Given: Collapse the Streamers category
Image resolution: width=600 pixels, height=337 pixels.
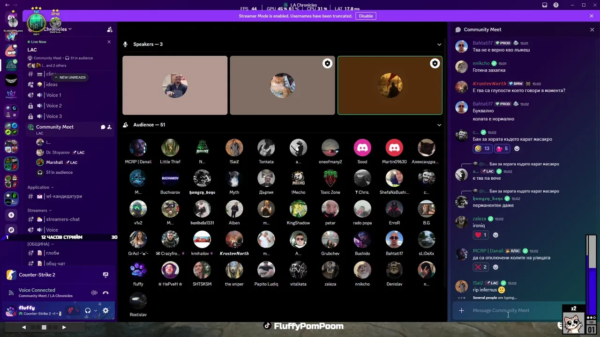Looking at the screenshot, I should coord(39,211).
